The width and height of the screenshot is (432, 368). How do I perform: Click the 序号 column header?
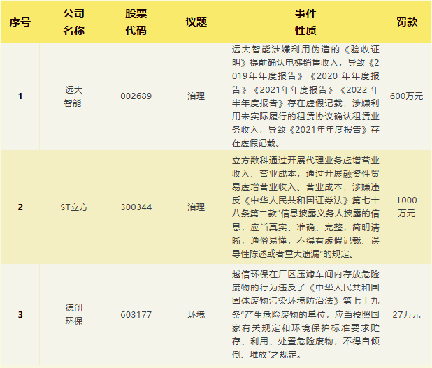pos(20,22)
